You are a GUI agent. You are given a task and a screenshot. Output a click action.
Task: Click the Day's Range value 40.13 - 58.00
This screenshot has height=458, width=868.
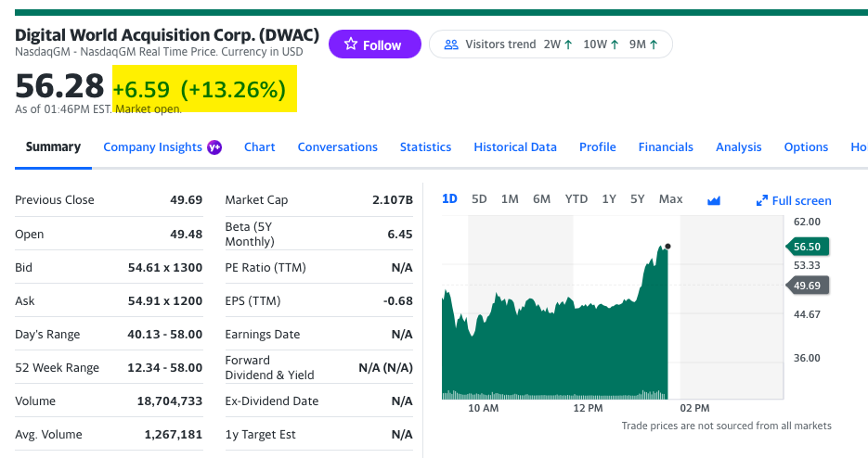[x=165, y=335]
